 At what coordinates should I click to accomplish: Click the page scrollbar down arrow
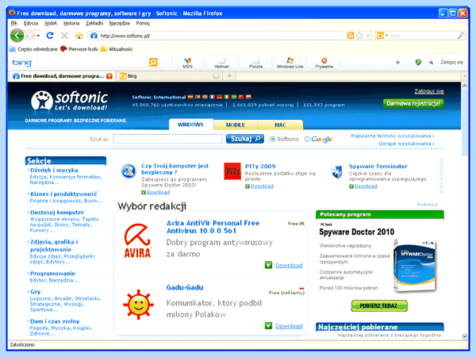pos(464,336)
